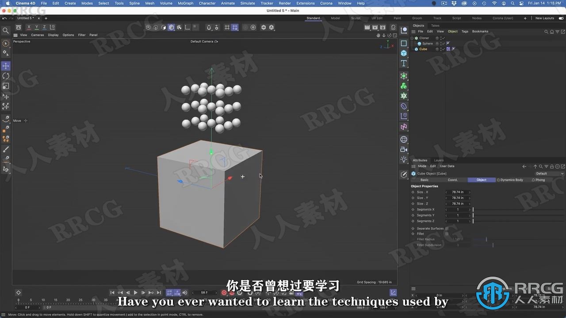Open the viewport Cameras menu
Image resolution: width=566 pixels, height=318 pixels.
click(37, 35)
